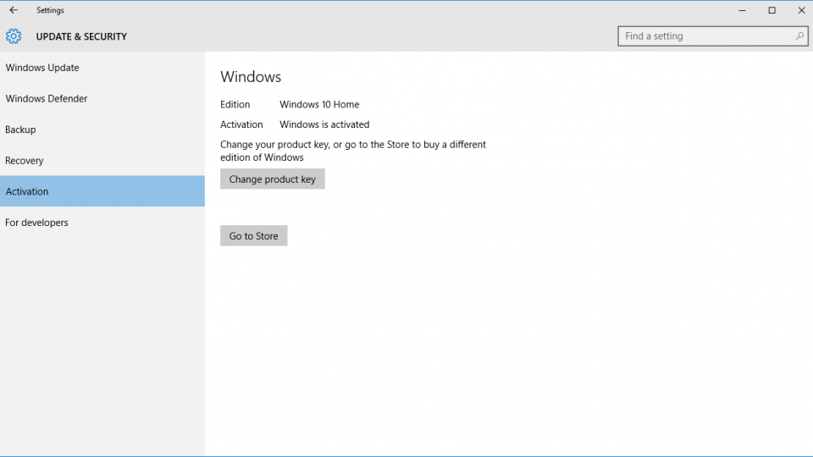The width and height of the screenshot is (813, 457).
Task: Click Change product key button
Action: tap(272, 179)
